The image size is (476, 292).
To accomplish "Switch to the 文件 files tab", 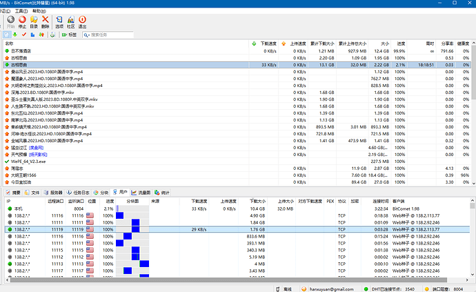I will pos(32,193).
